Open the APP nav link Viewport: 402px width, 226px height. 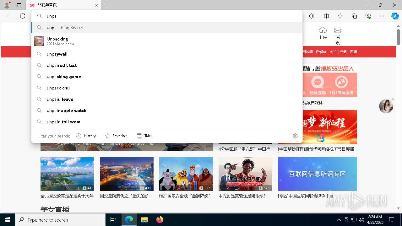(x=333, y=52)
